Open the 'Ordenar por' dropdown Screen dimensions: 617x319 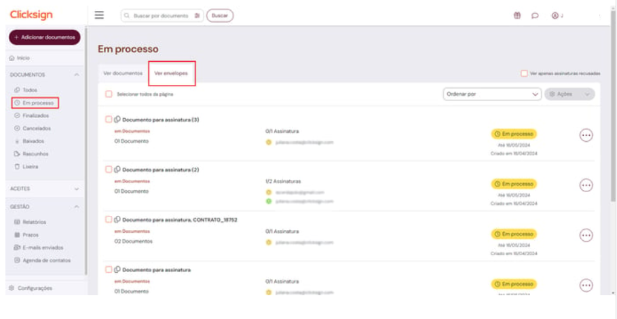point(491,94)
